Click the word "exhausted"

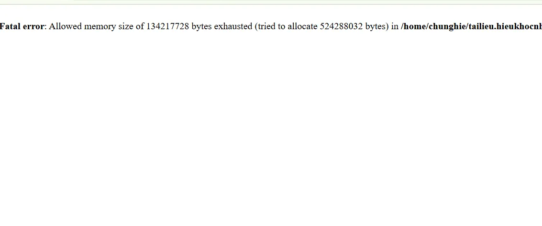click(x=233, y=26)
